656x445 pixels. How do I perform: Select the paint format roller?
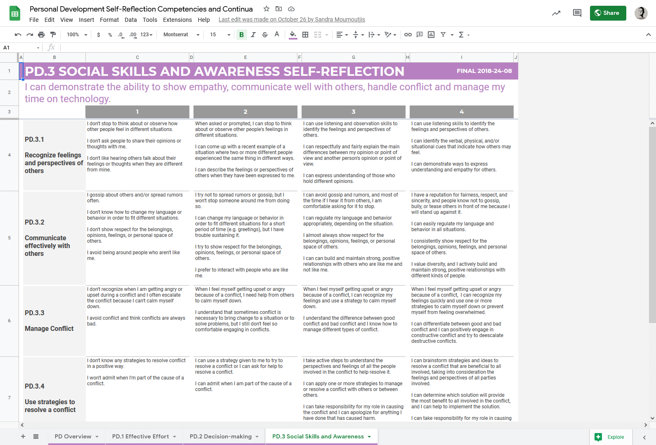click(53, 35)
